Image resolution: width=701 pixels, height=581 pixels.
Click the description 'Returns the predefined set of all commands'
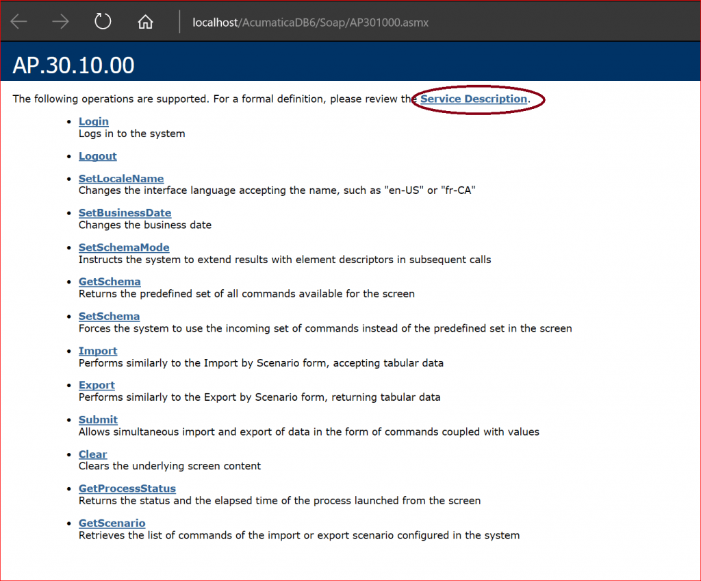click(x=246, y=294)
